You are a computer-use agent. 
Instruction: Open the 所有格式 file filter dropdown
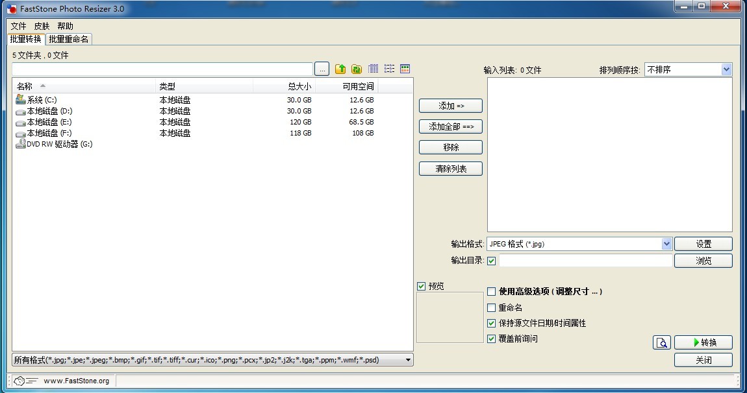pos(408,360)
